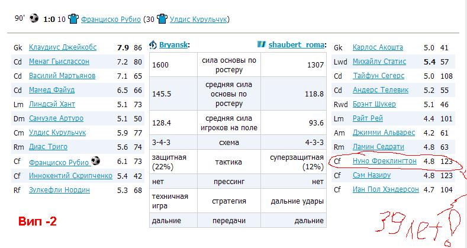This screenshot has height=248, width=467.
Task: Click the Сэм Назиру player link
Action: point(372,175)
